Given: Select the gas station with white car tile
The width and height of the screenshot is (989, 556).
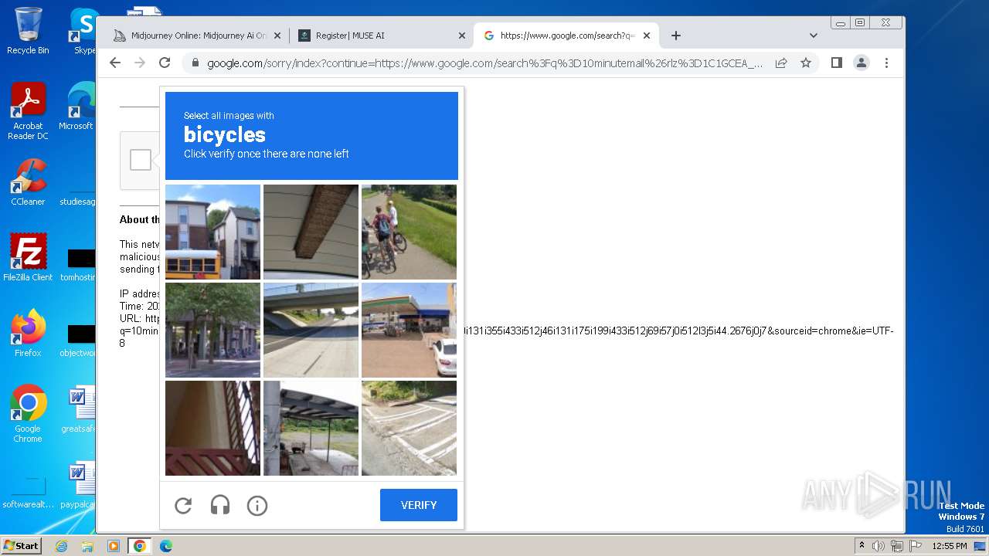Looking at the screenshot, I should pyautogui.click(x=409, y=330).
